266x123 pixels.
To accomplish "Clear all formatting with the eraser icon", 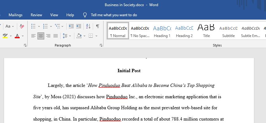I will coord(22,26).
